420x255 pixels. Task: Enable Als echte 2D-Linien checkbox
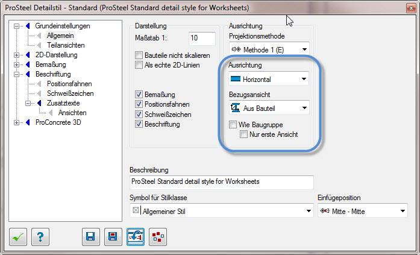pyautogui.click(x=139, y=65)
